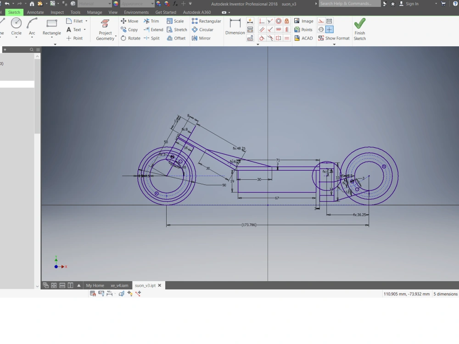Apply the Equal constraint icon
The image size is (459, 344).
287,38
